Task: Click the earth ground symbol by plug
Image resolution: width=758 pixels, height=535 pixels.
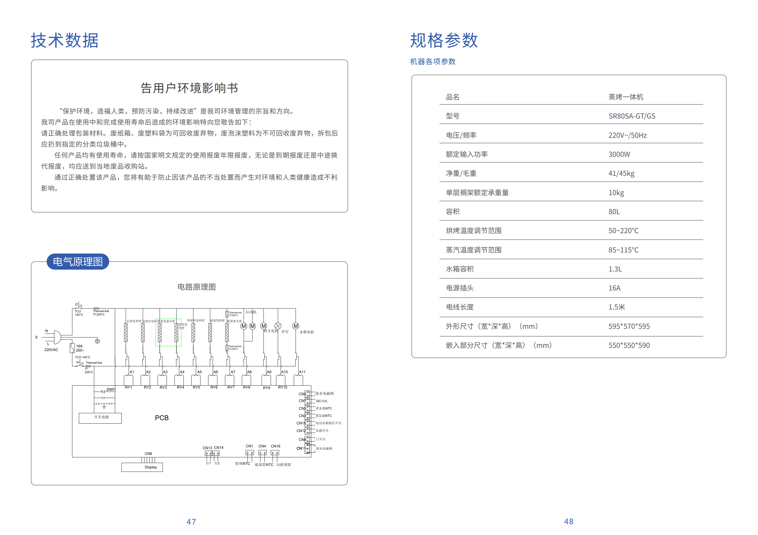Action: [x=97, y=341]
